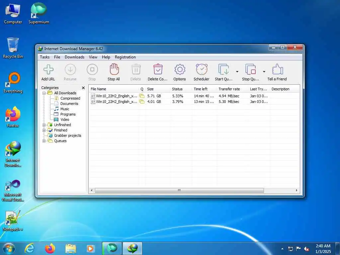Image resolution: width=340 pixels, height=255 pixels.
Task: Expand the Finished tree node
Action: pos(44,130)
